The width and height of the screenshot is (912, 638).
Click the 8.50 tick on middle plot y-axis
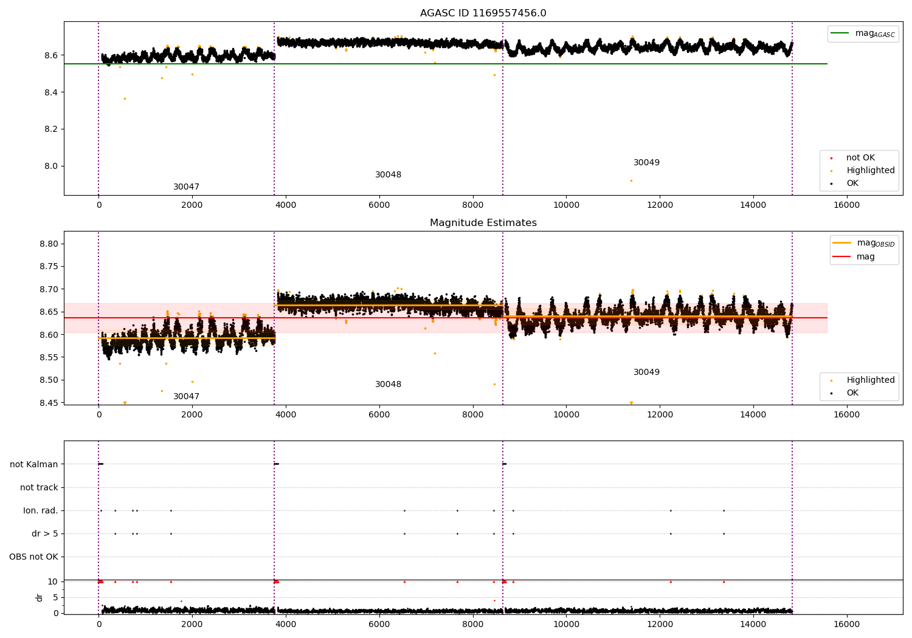pyautogui.click(x=48, y=380)
